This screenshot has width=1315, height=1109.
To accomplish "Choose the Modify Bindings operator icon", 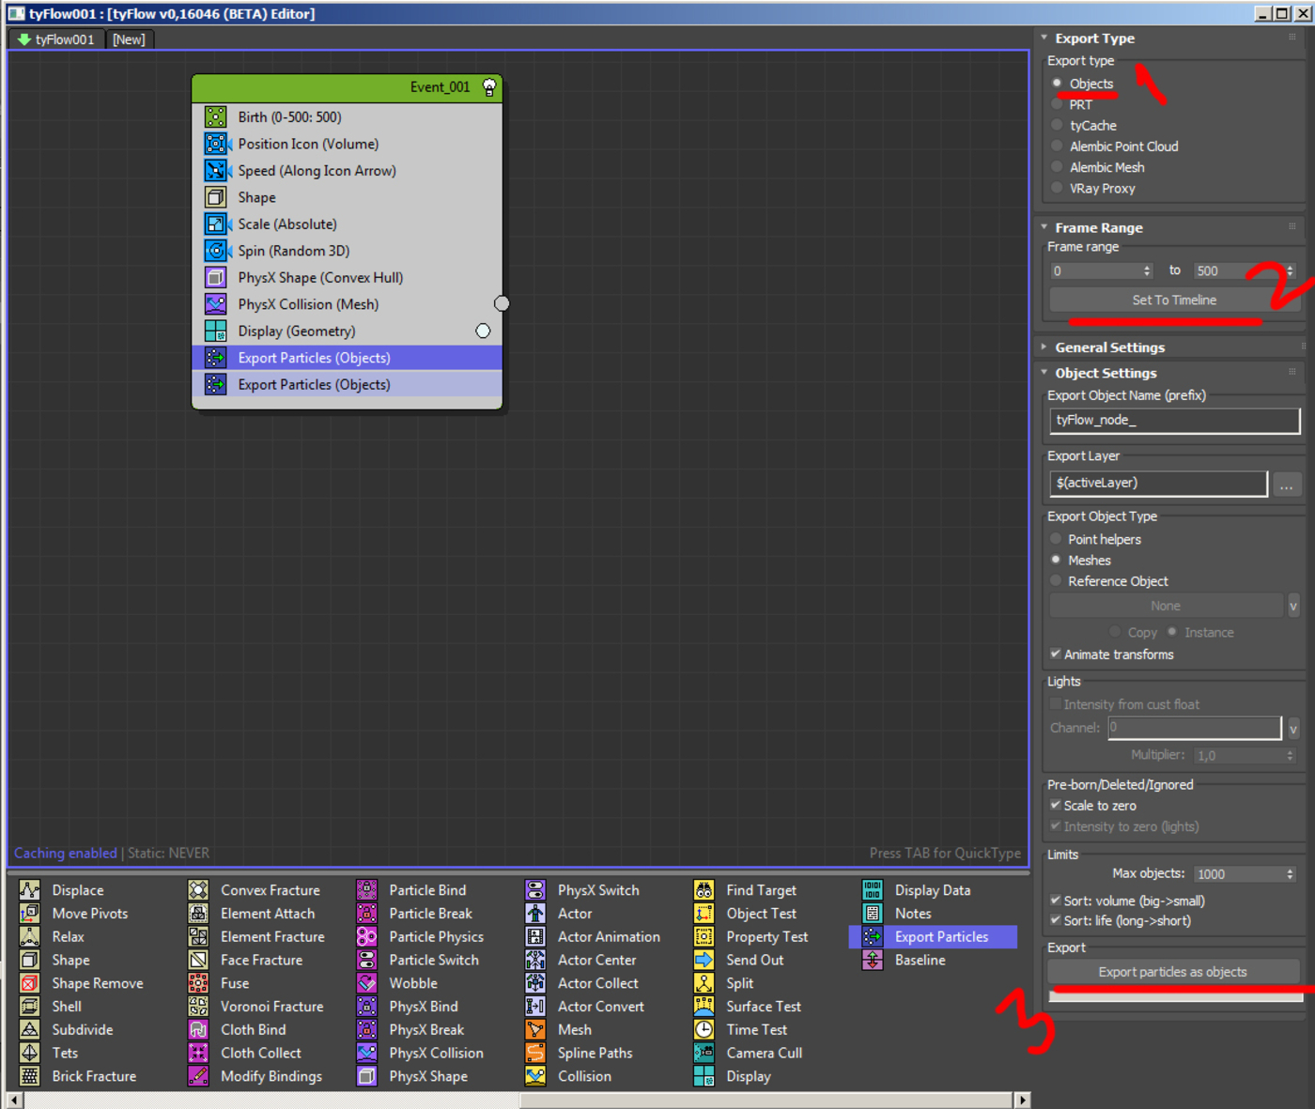I will click(x=198, y=1076).
